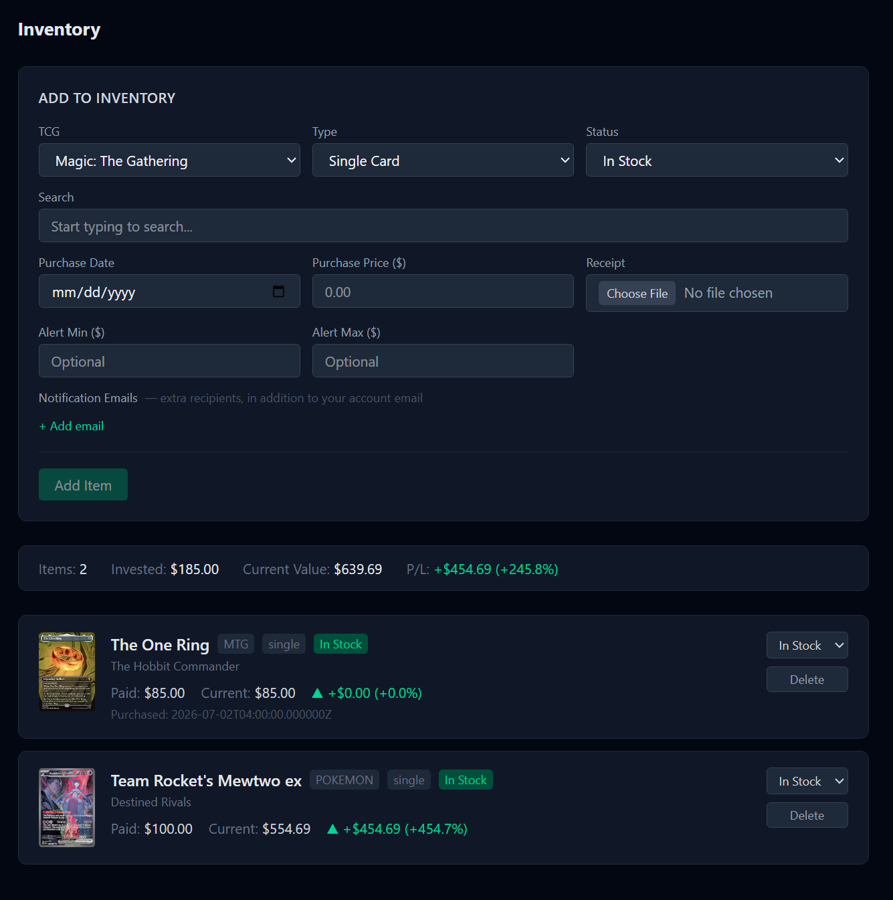The width and height of the screenshot is (893, 900).
Task: Open The One Ring card thumbnail
Action: (67, 672)
